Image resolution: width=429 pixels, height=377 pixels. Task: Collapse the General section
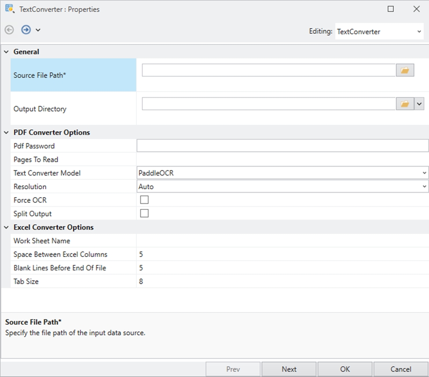6,52
